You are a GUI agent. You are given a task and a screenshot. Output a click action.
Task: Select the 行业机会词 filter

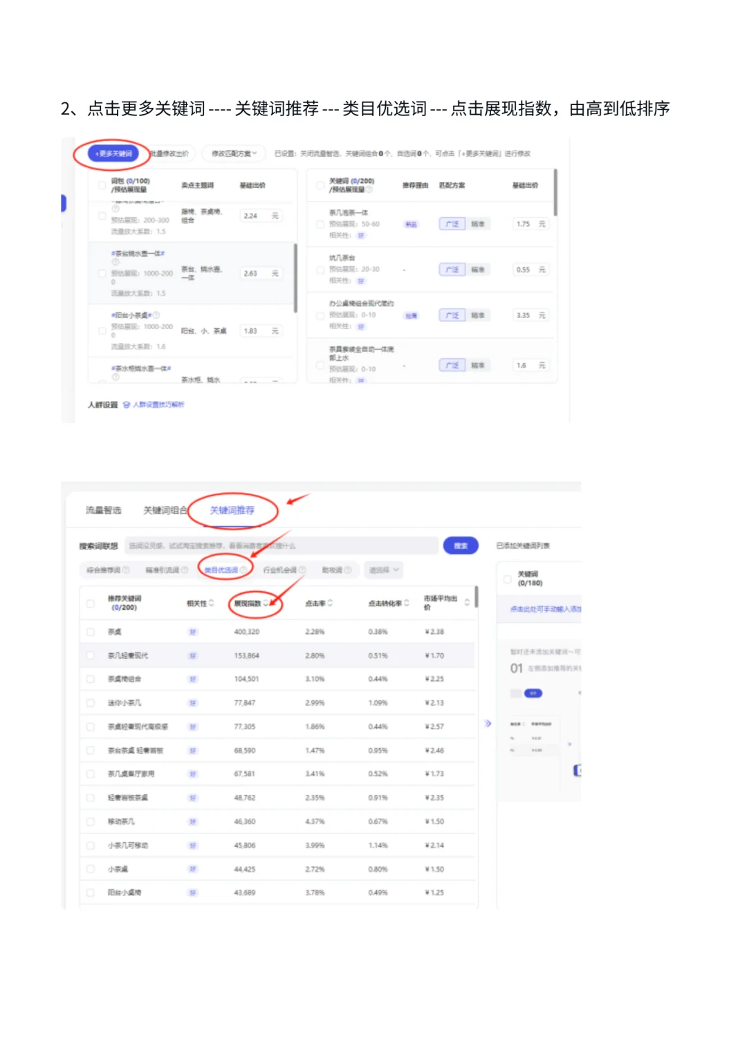279,570
